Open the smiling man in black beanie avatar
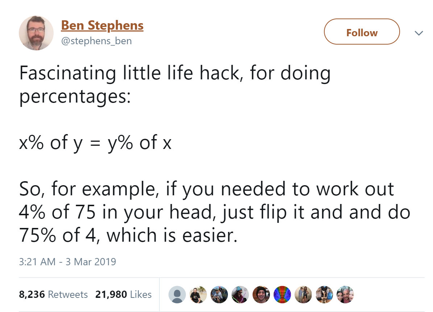433x312 pixels. (261, 295)
